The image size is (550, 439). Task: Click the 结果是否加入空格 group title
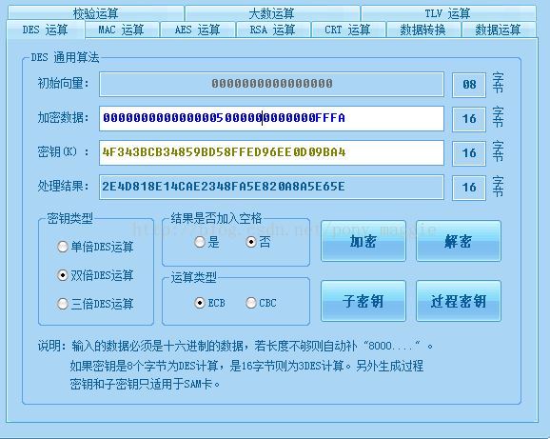point(216,218)
